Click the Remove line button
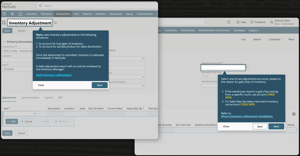 (x=61, y=121)
